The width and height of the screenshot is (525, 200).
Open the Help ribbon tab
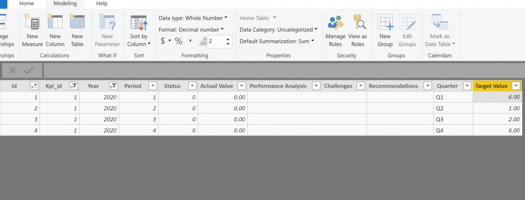[101, 4]
